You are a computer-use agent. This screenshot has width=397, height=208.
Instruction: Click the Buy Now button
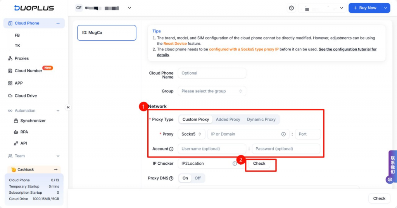[x=364, y=8]
